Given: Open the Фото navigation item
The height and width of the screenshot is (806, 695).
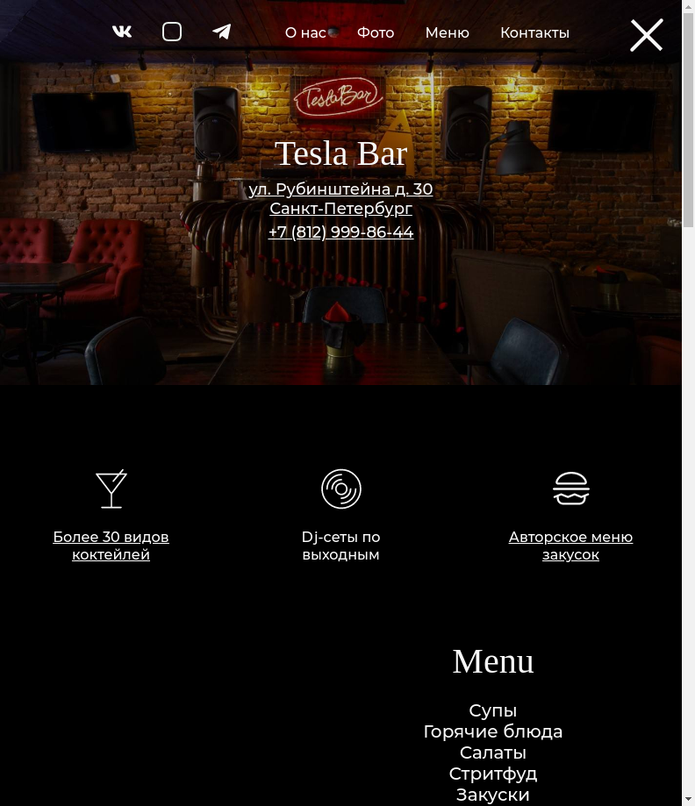Looking at the screenshot, I should coord(376,33).
